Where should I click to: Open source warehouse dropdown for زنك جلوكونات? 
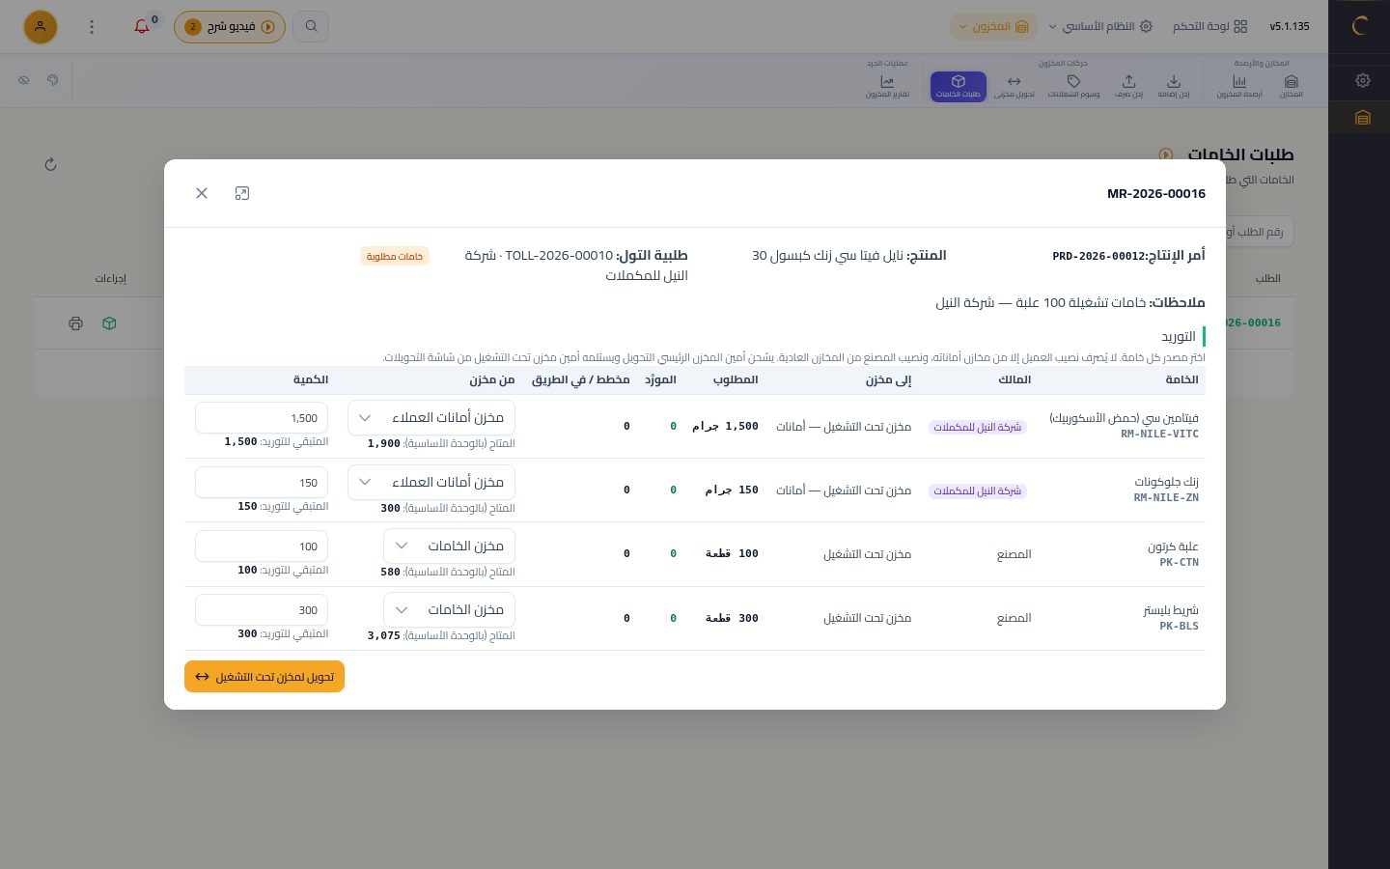431,482
